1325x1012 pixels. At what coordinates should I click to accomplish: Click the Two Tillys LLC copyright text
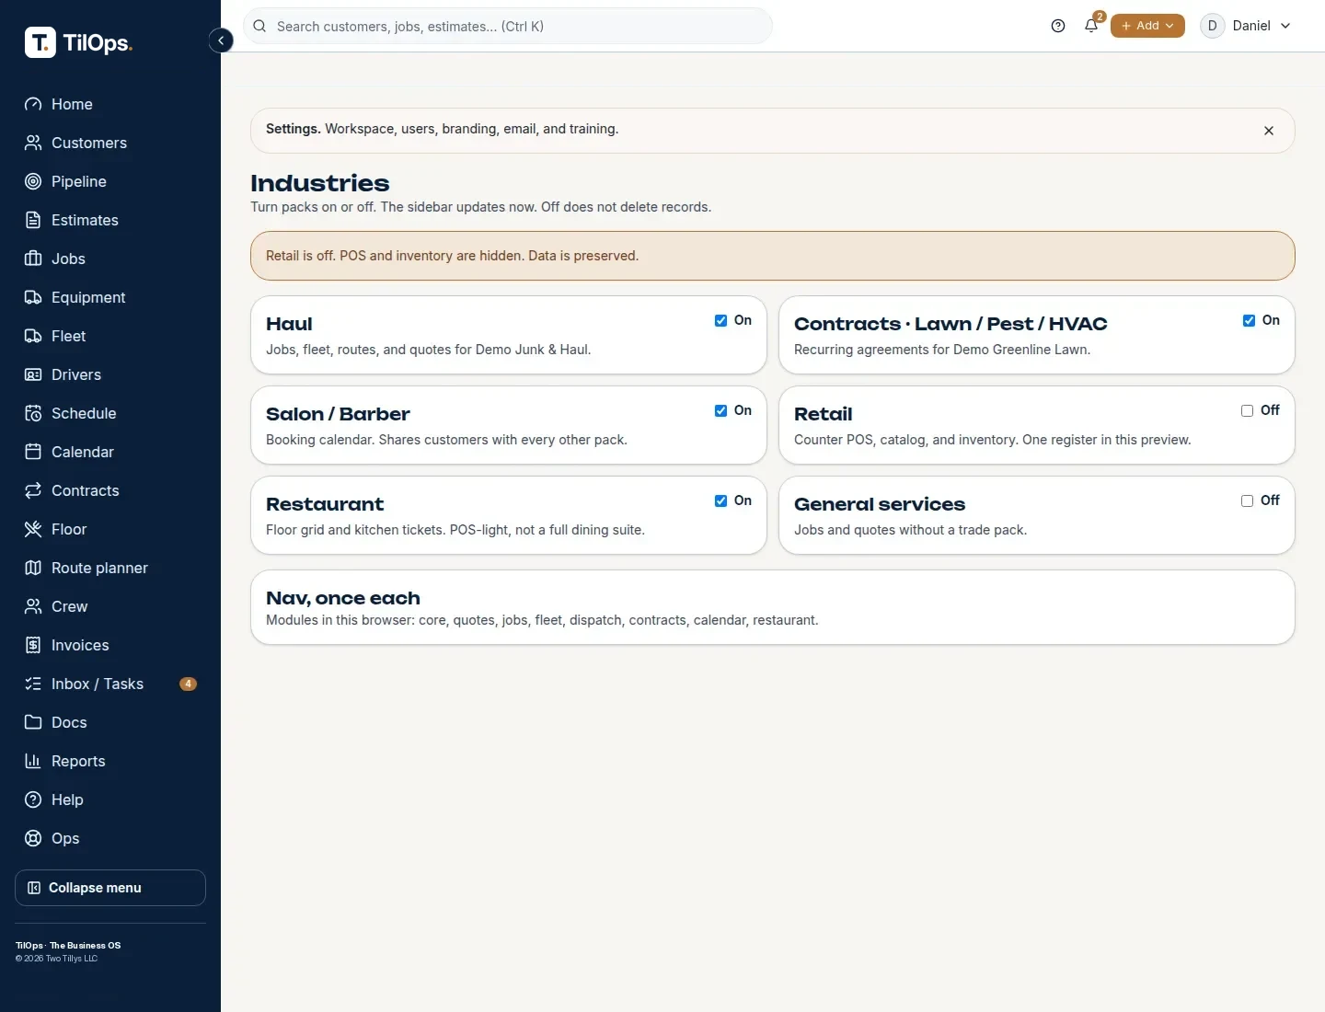(x=56, y=959)
